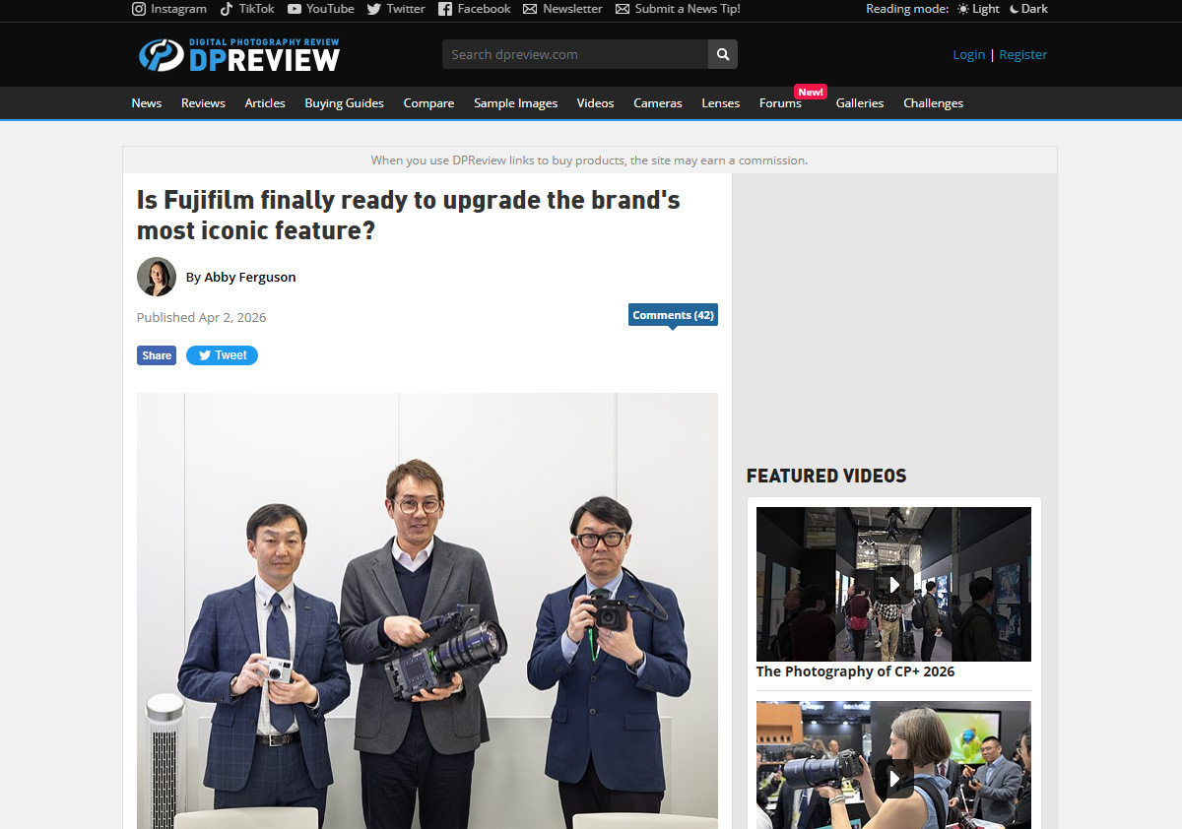Switch reading mode to Light
The width and height of the screenshot is (1182, 829).
point(978,9)
